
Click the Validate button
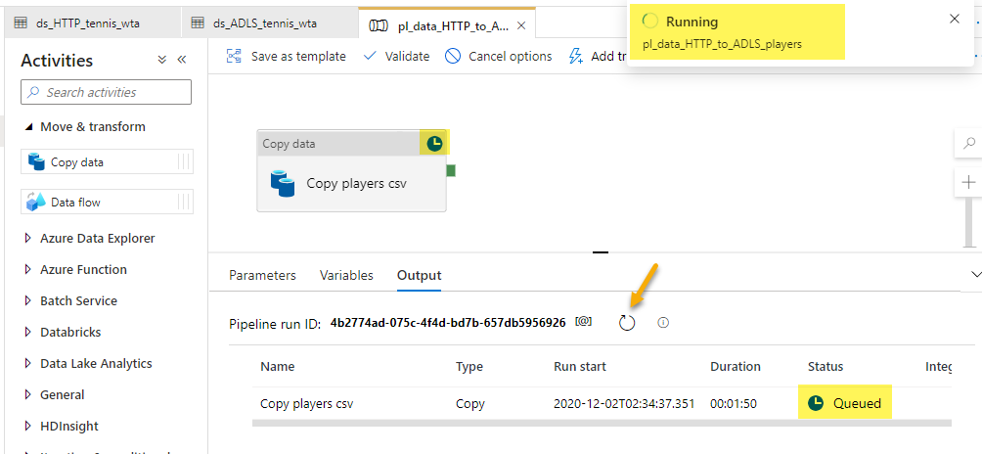coord(396,56)
